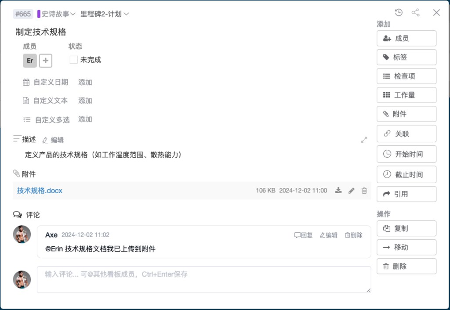Click the purple epic story color tag
The height and width of the screenshot is (310, 450).
(x=39, y=14)
